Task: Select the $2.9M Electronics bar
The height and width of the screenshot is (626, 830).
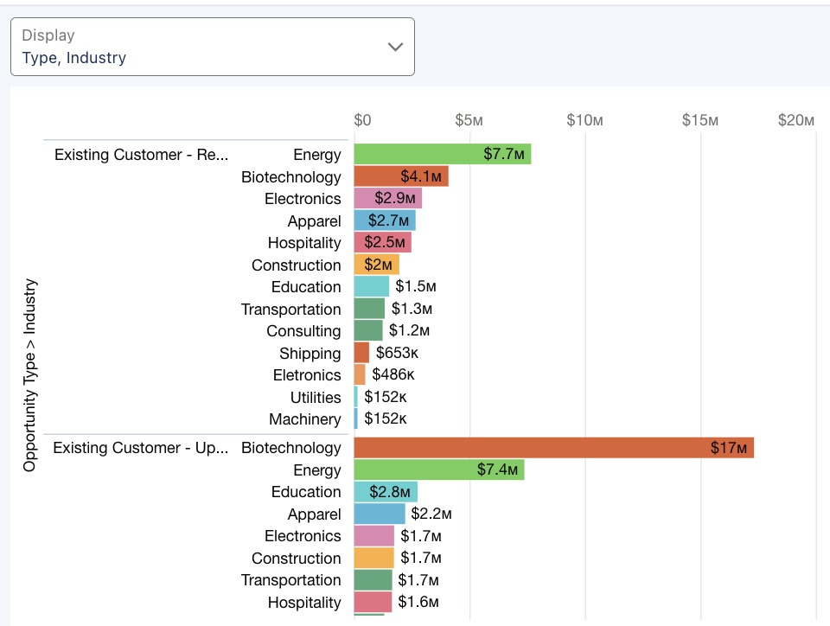Action: (x=387, y=199)
